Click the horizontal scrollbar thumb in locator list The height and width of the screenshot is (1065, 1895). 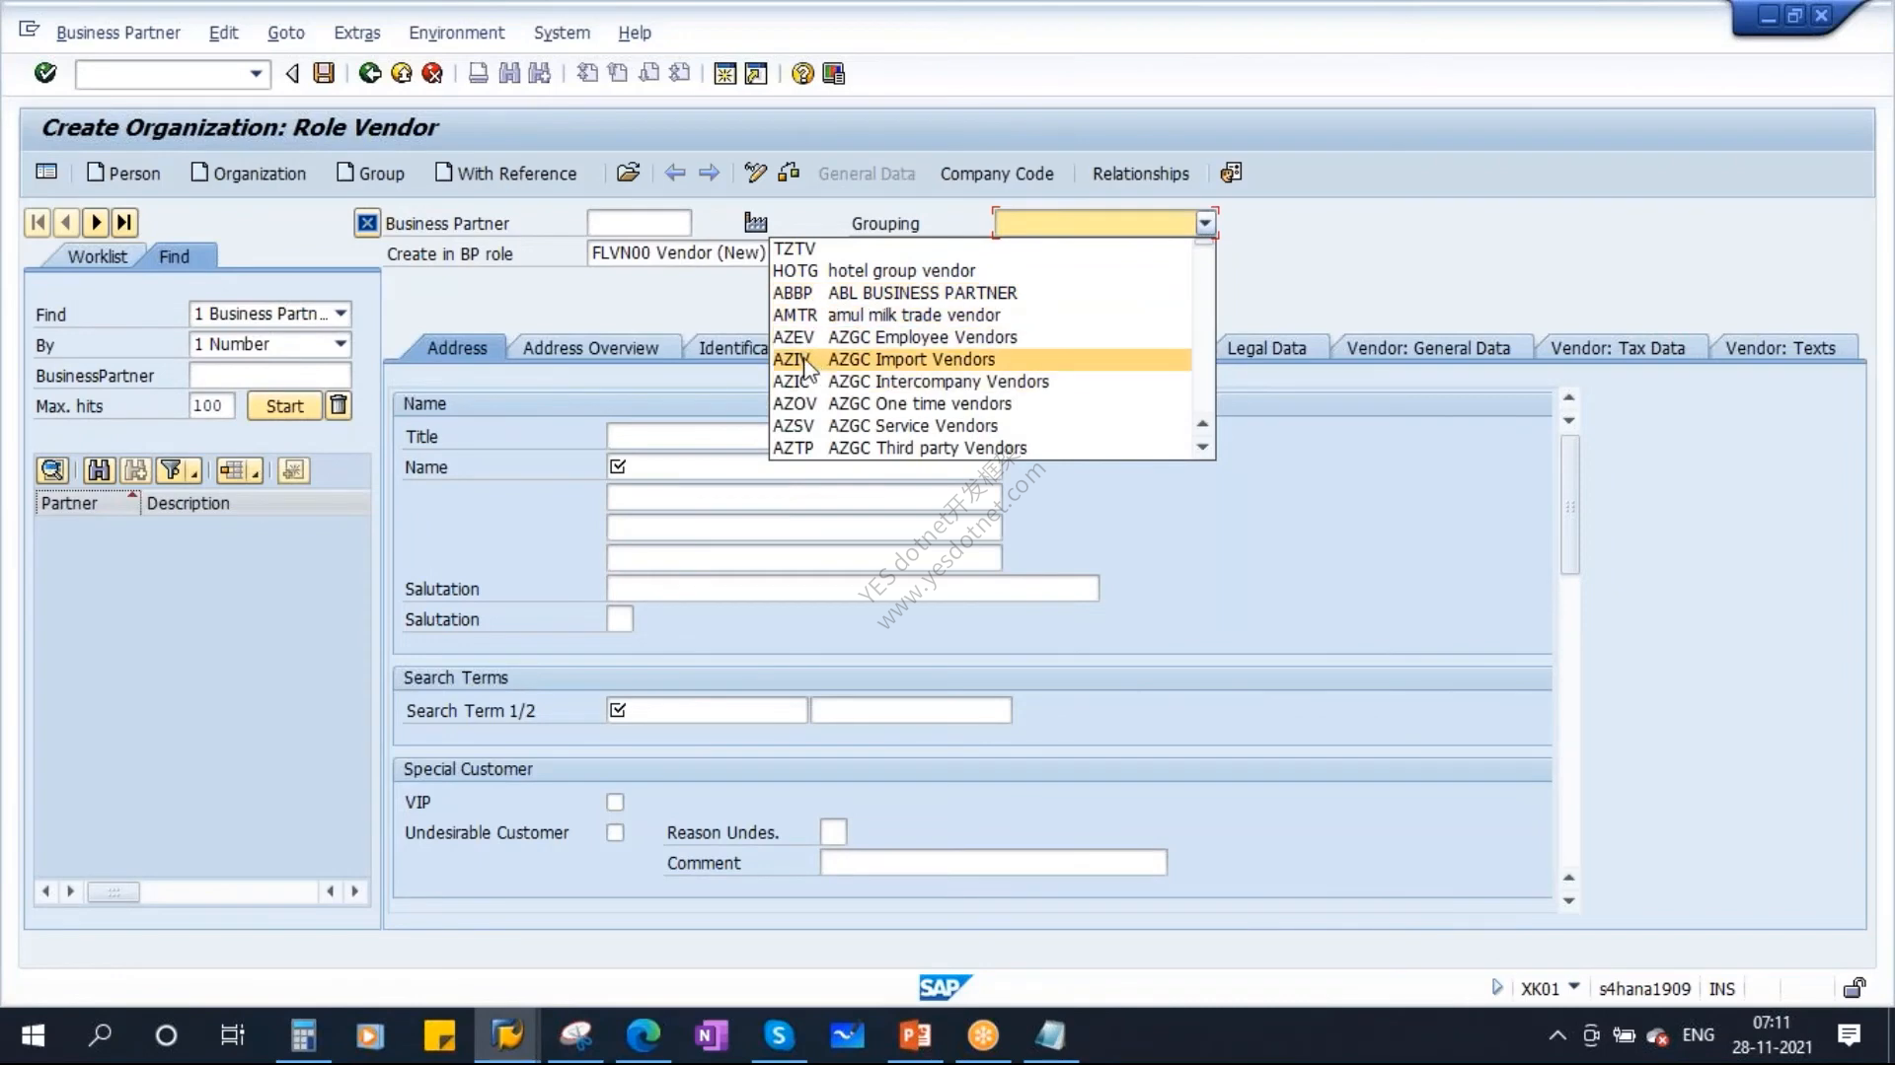[114, 891]
